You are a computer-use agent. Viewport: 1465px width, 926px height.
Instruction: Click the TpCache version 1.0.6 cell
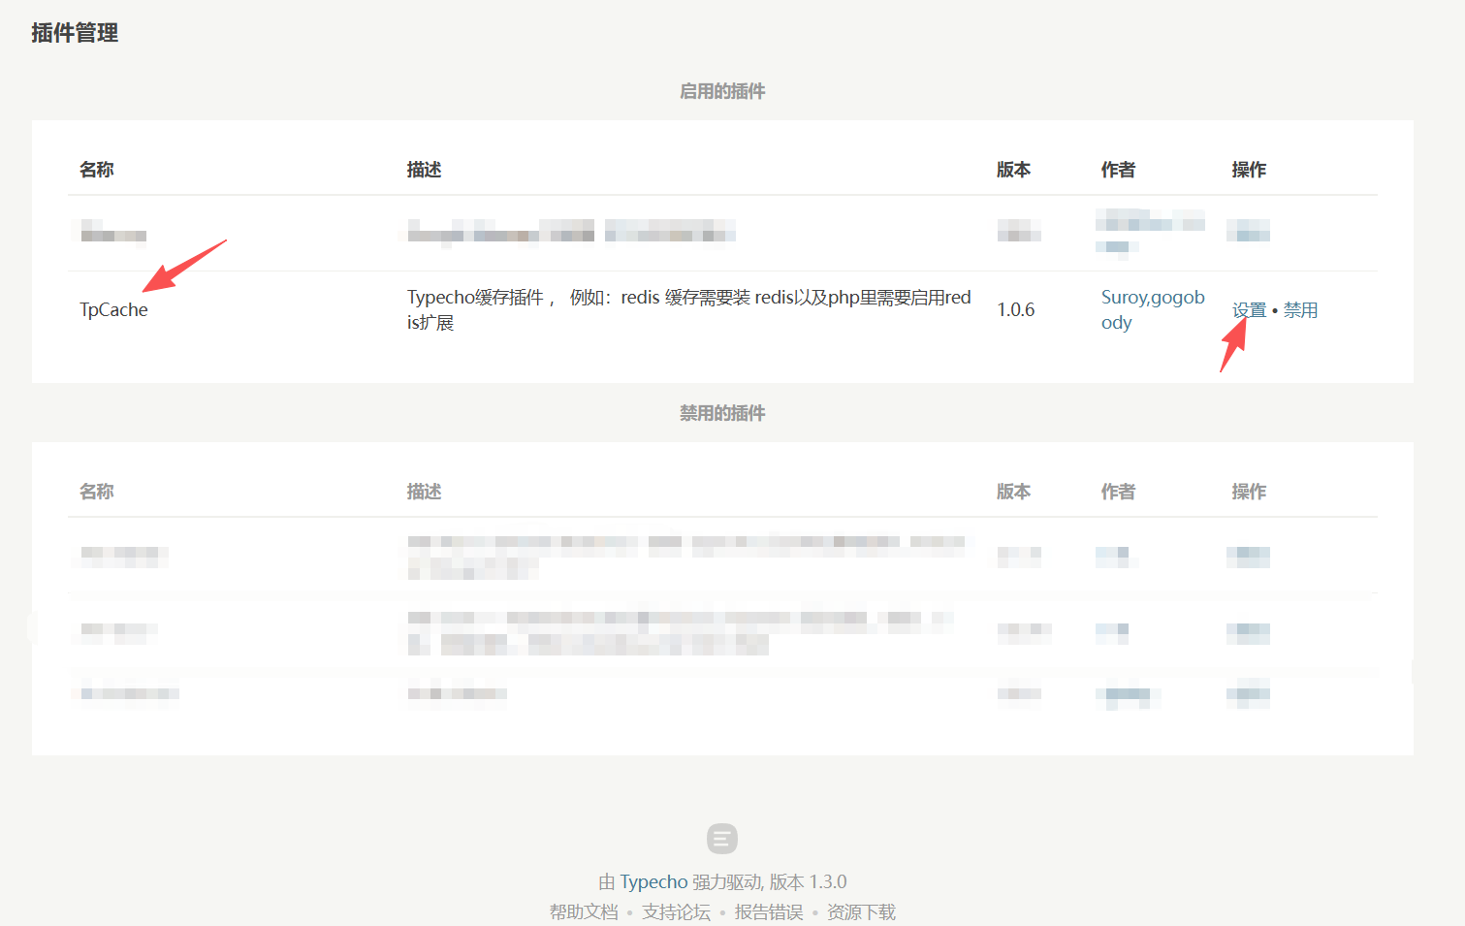click(x=1016, y=310)
